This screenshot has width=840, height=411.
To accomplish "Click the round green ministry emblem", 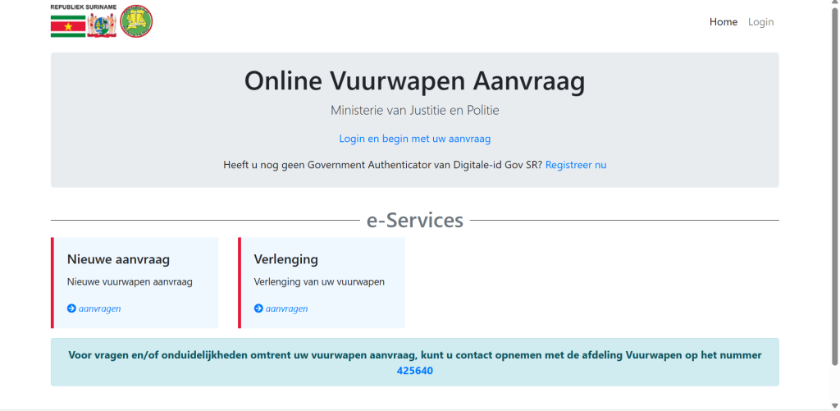I will tap(136, 21).
